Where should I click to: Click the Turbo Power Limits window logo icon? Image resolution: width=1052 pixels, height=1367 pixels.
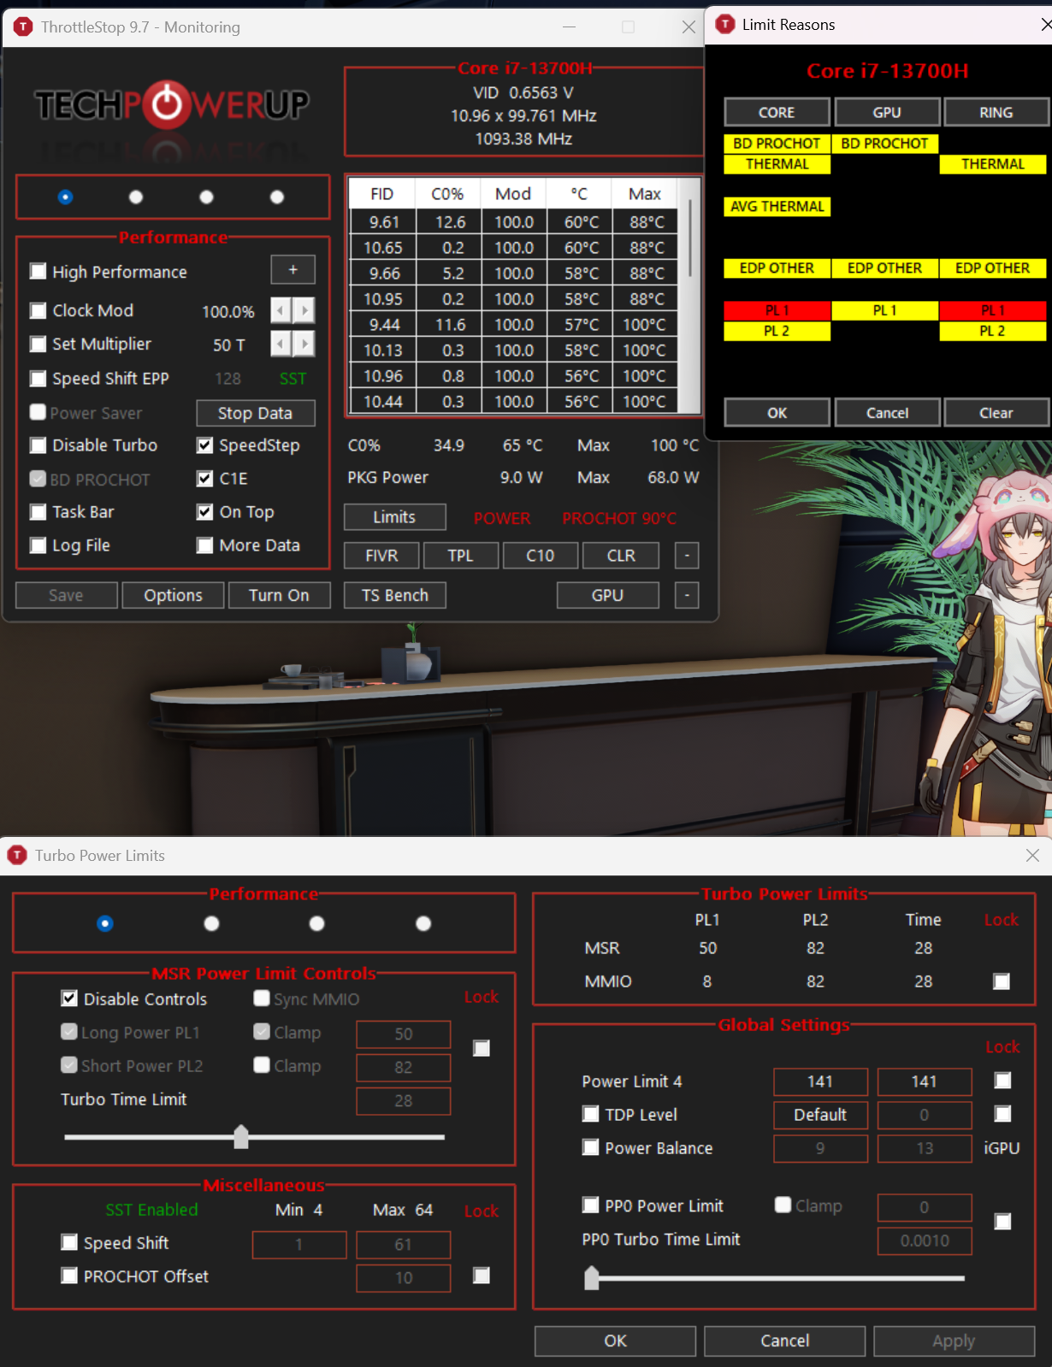click(x=17, y=855)
